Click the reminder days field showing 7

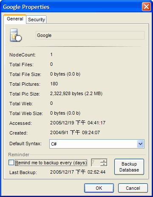coord(96,163)
